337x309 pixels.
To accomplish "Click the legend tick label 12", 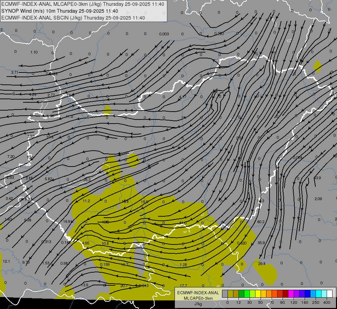I will tap(238, 302).
